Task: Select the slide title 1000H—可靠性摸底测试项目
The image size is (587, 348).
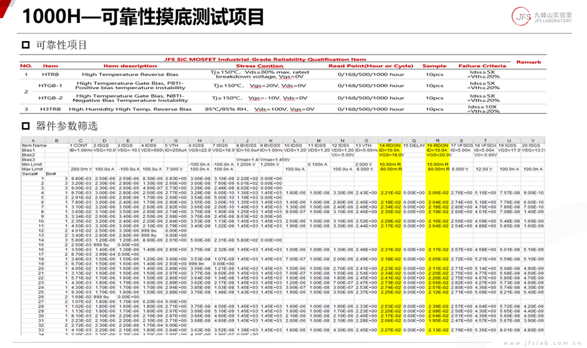Action: pyautogui.click(x=143, y=17)
